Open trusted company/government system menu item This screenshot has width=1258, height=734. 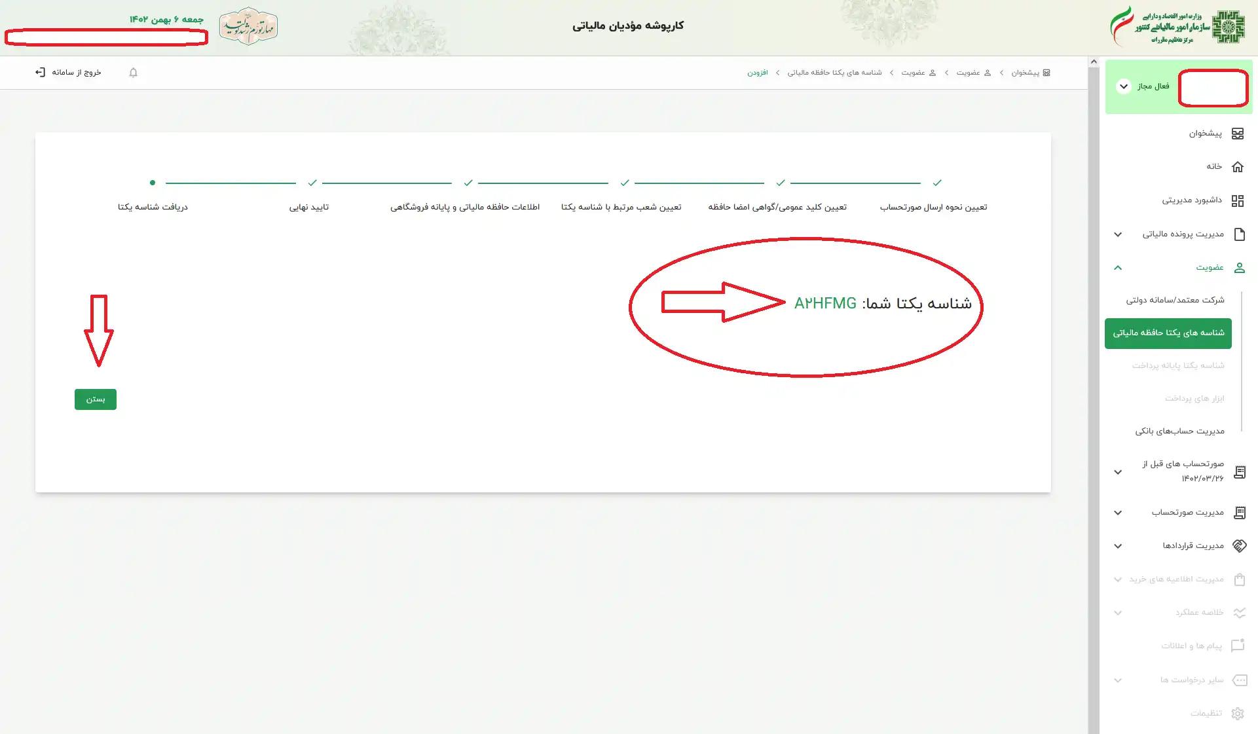click(x=1175, y=301)
